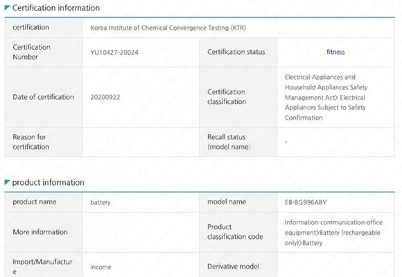Click the product information triangle icon

pyautogui.click(x=7, y=182)
